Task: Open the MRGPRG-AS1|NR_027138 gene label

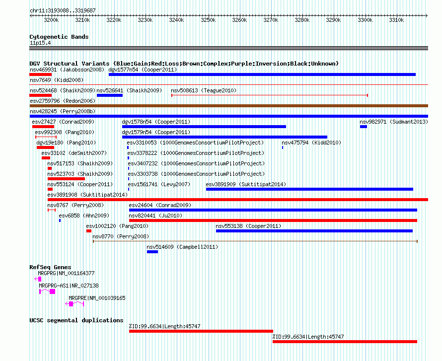Action: pos(69,286)
